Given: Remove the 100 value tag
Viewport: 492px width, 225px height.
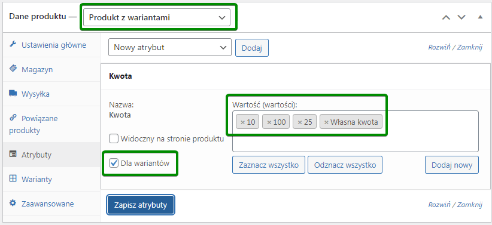Looking at the screenshot, I should tap(269, 122).
